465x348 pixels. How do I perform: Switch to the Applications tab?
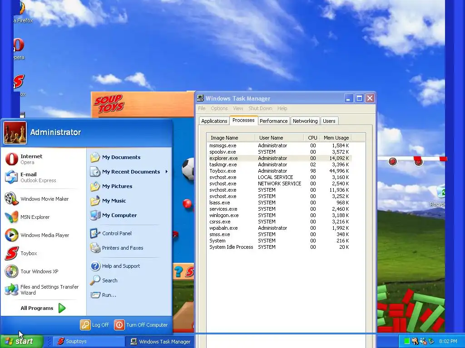tap(214, 121)
